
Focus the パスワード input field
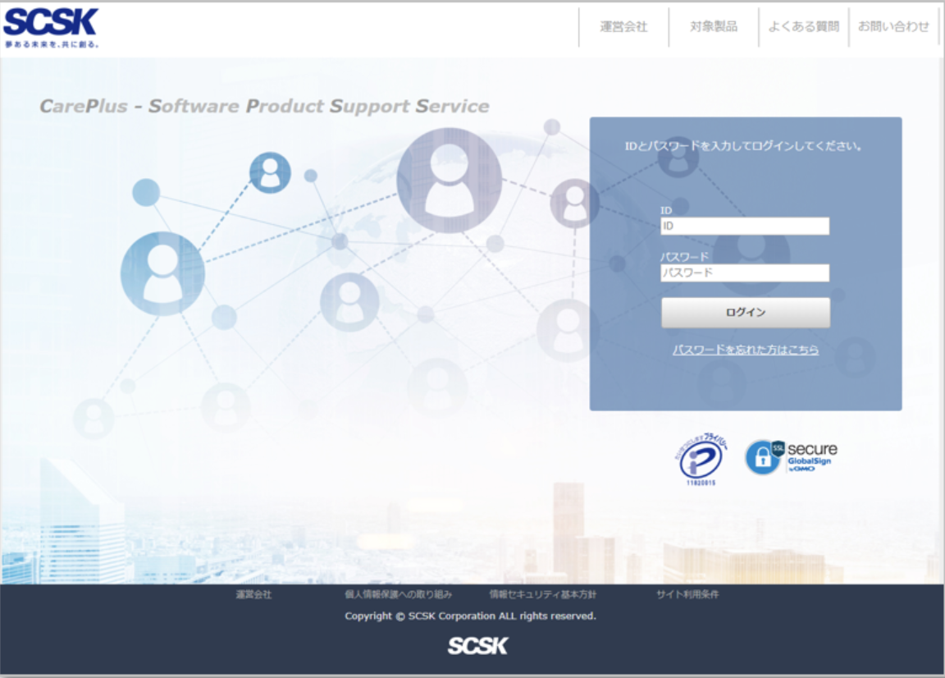pos(745,273)
